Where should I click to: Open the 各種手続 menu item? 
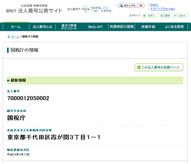pos(148,27)
